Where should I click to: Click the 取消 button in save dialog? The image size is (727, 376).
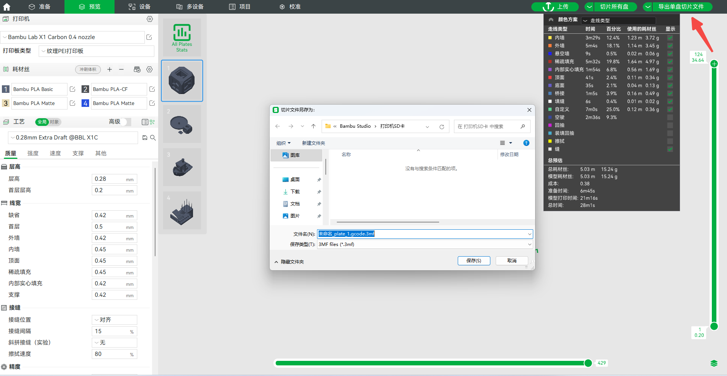click(x=512, y=261)
